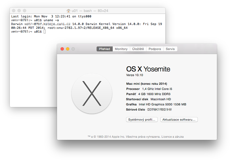Screen dimensions: 230x160
Task: Select the Úložiště tab
Action: pyautogui.click(x=138, y=49)
